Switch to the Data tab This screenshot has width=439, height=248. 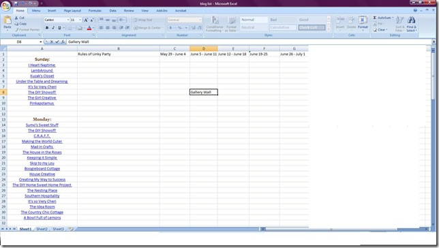click(x=113, y=11)
